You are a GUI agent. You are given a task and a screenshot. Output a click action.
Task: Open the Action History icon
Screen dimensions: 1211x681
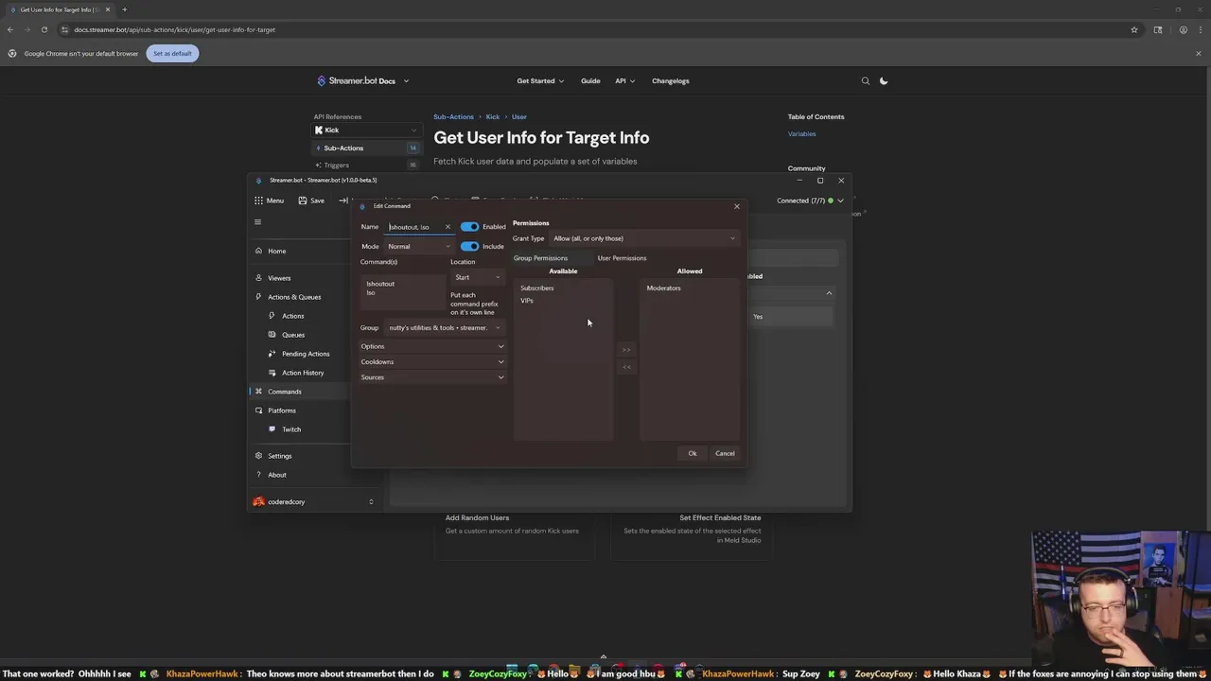tap(272, 373)
